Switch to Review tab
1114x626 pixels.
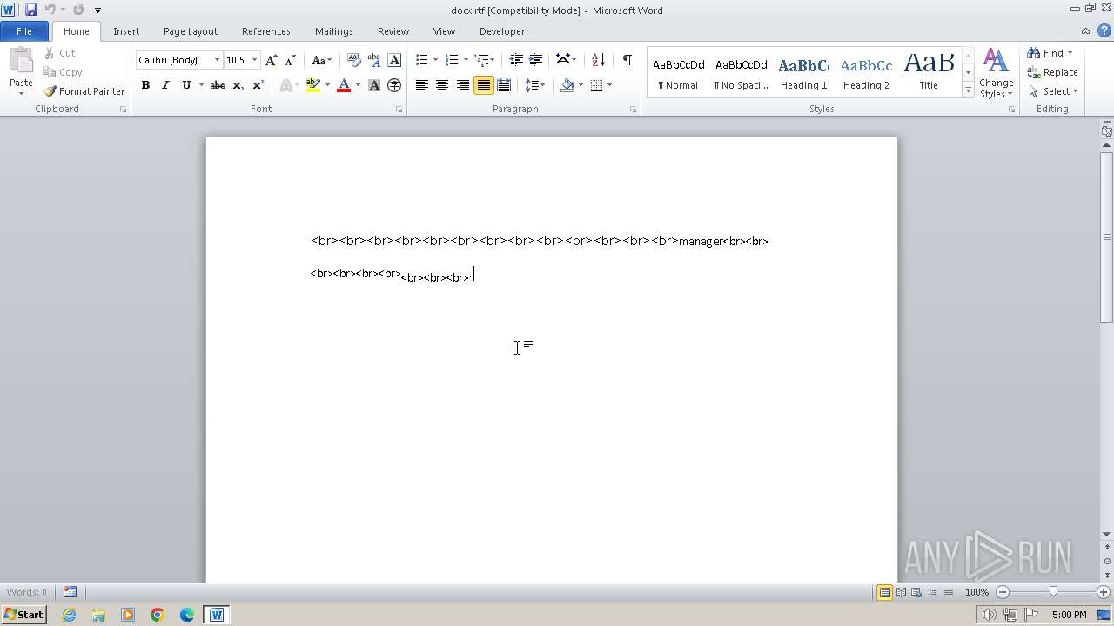[393, 31]
